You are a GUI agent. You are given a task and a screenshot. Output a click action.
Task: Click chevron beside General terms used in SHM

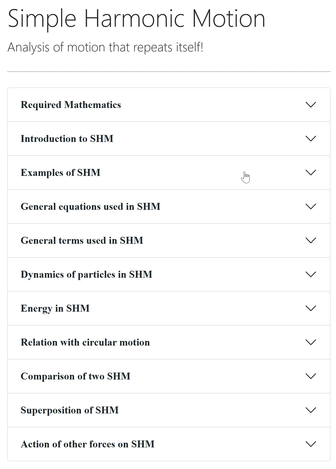pyautogui.click(x=311, y=240)
